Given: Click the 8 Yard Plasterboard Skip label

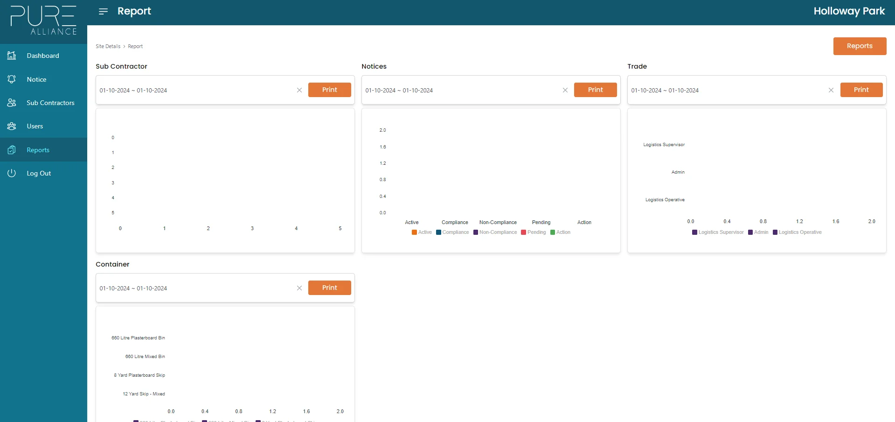Looking at the screenshot, I should [139, 375].
